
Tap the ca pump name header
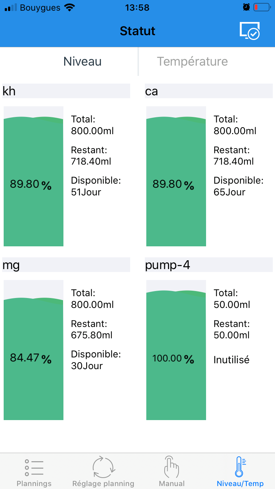[209, 91]
